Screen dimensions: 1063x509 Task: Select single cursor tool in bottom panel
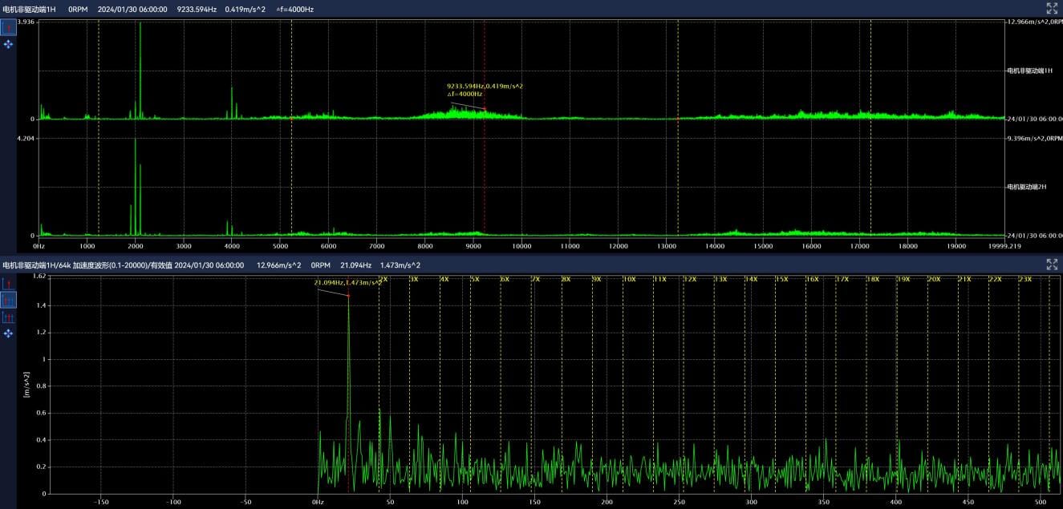point(8,284)
